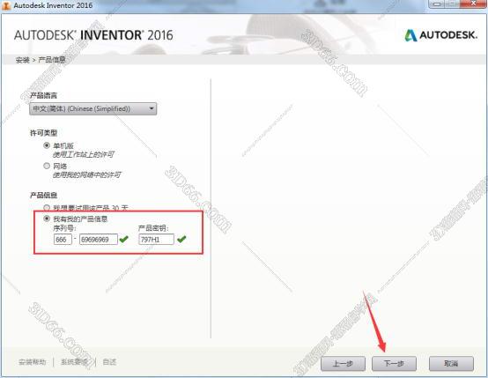Click the Autodesk logo at top right

440,35
